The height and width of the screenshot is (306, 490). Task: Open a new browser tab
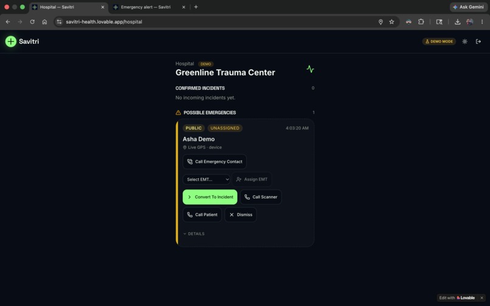pos(196,7)
